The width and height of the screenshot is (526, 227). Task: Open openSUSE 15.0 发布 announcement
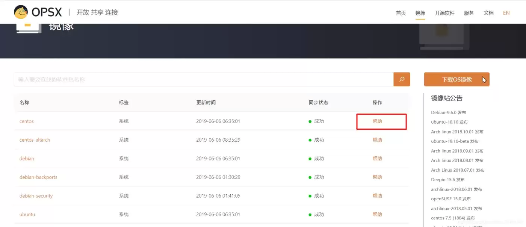tap(451, 199)
